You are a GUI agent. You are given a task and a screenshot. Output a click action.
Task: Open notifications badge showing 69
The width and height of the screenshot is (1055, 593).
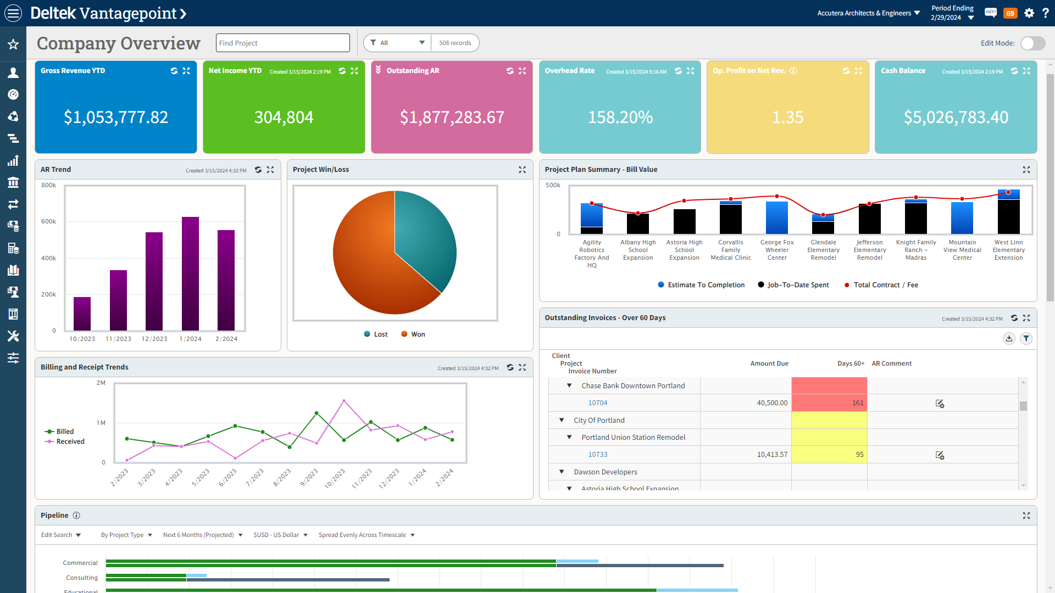click(x=1010, y=13)
